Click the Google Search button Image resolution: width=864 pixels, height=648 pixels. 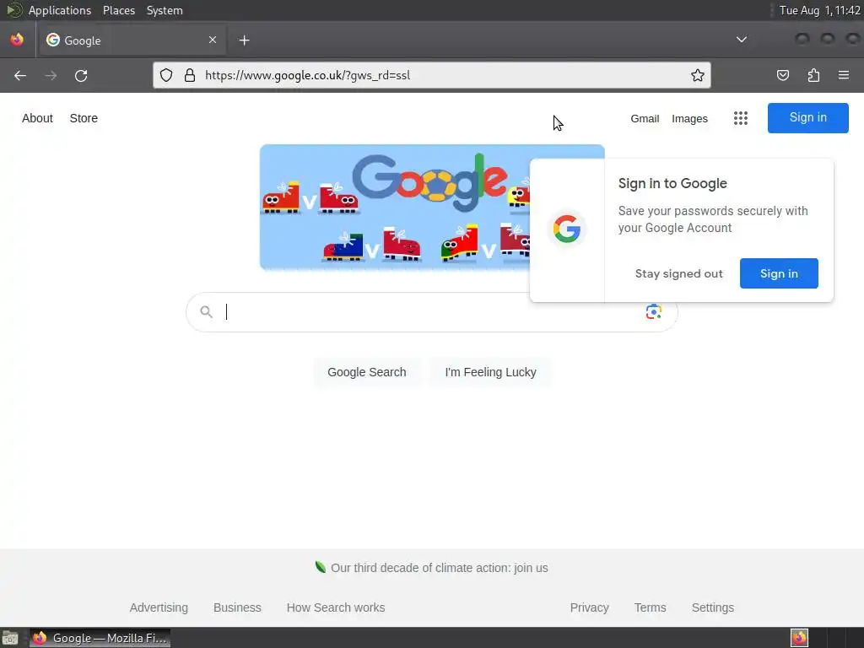coord(367,372)
